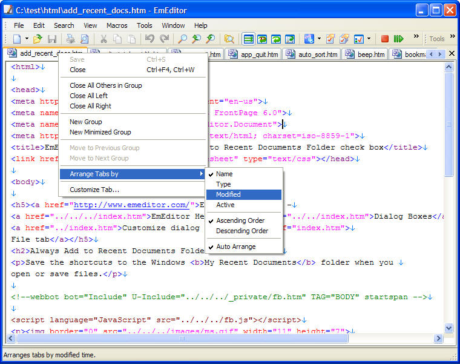Open the Customize checklist dropdown arrow
Viewport: 460px width, 364px height.
pos(369,39)
